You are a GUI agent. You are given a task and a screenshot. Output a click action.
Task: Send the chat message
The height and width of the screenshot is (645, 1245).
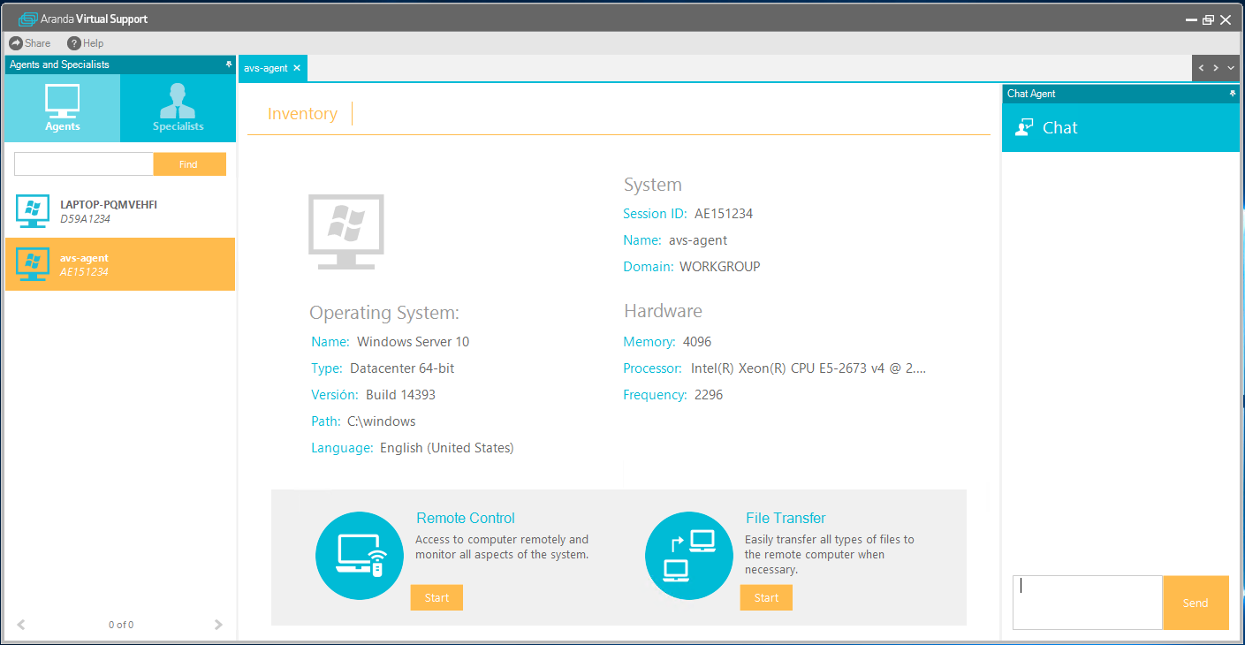click(x=1196, y=603)
